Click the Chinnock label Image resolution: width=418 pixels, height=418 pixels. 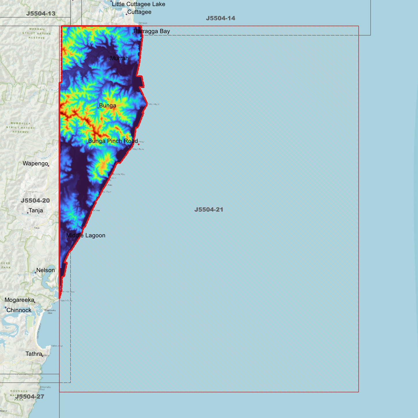19,310
